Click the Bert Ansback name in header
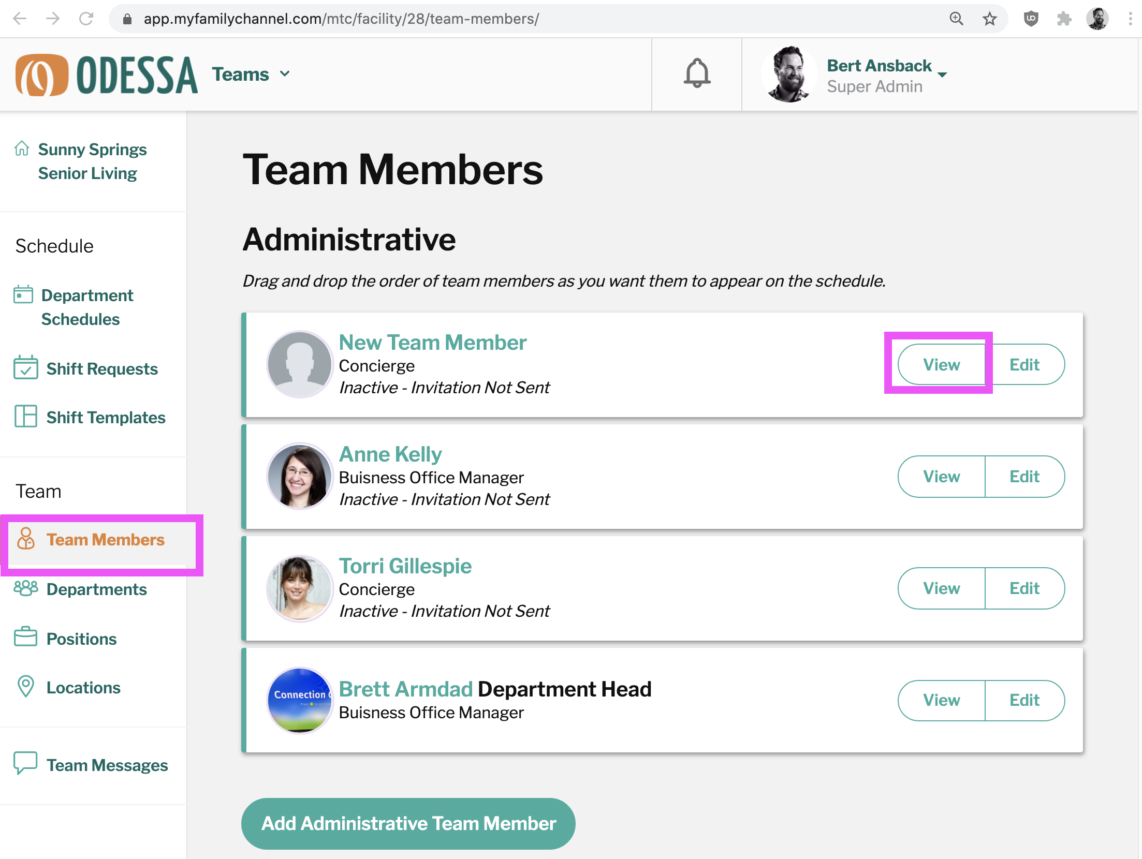 [x=879, y=65]
